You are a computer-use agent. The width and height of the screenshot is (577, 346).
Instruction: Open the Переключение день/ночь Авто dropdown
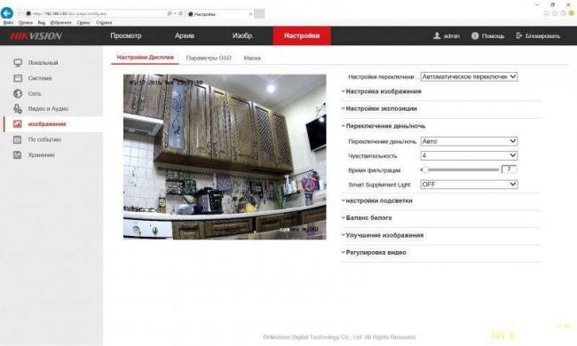click(469, 141)
